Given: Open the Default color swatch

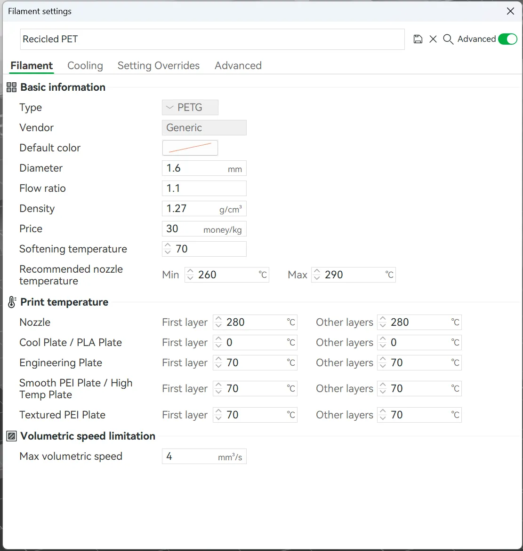Looking at the screenshot, I should (x=190, y=148).
